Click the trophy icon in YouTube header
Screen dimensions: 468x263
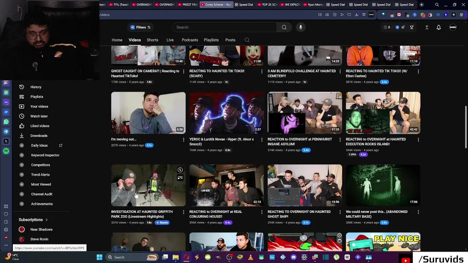coord(412,27)
